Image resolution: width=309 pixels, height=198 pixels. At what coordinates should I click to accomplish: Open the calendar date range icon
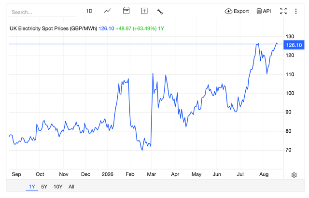(126, 11)
